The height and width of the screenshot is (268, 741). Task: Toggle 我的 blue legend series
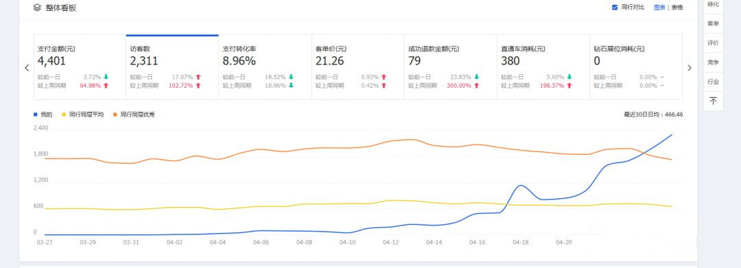[43, 114]
